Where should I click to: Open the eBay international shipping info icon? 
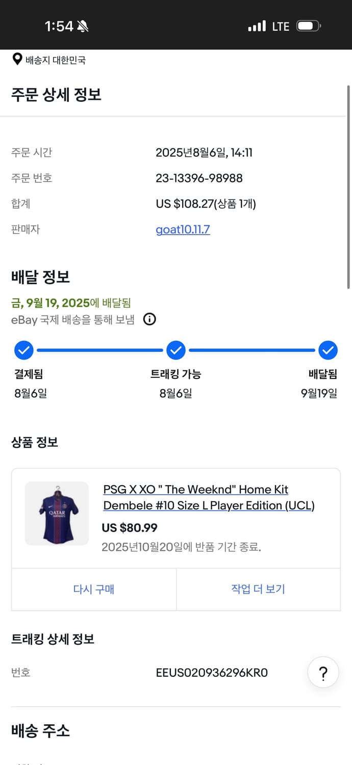[x=149, y=319]
